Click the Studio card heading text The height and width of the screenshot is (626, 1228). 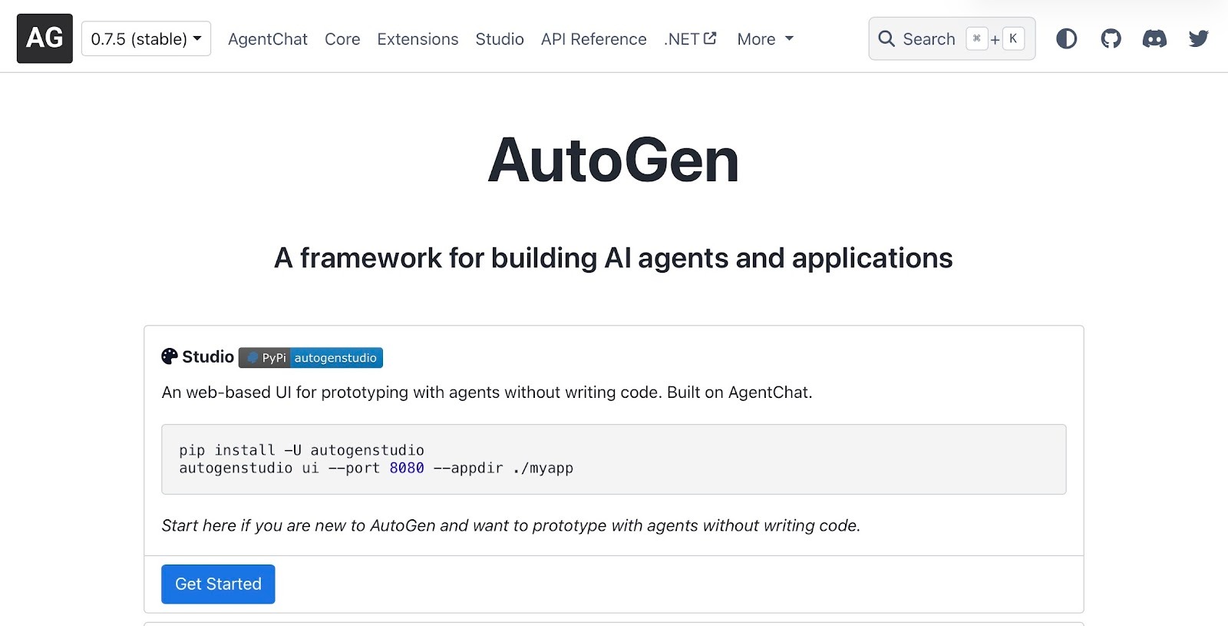tap(208, 356)
